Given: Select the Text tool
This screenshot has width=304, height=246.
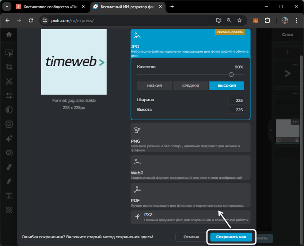Looking at the screenshot, I should point(9,196).
